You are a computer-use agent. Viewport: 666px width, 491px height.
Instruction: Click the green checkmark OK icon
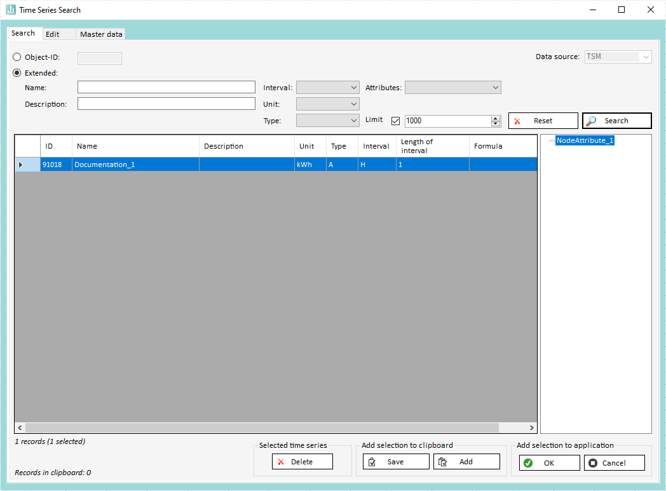(x=528, y=463)
